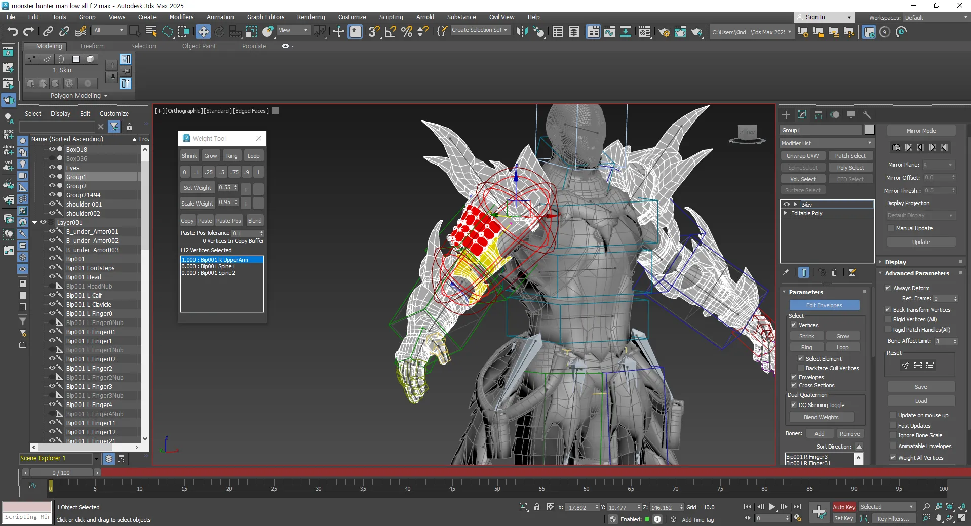Open the Polygon Modeling dropdown

[x=79, y=96]
